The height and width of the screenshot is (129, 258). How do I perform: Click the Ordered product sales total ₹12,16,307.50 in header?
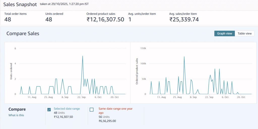point(105,19)
